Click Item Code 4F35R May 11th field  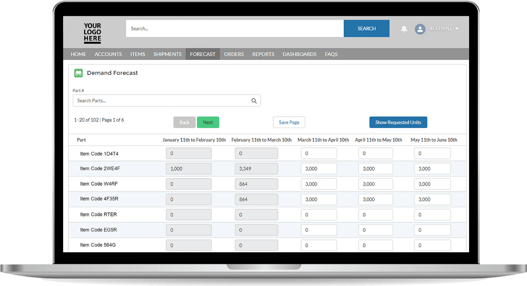(x=432, y=200)
